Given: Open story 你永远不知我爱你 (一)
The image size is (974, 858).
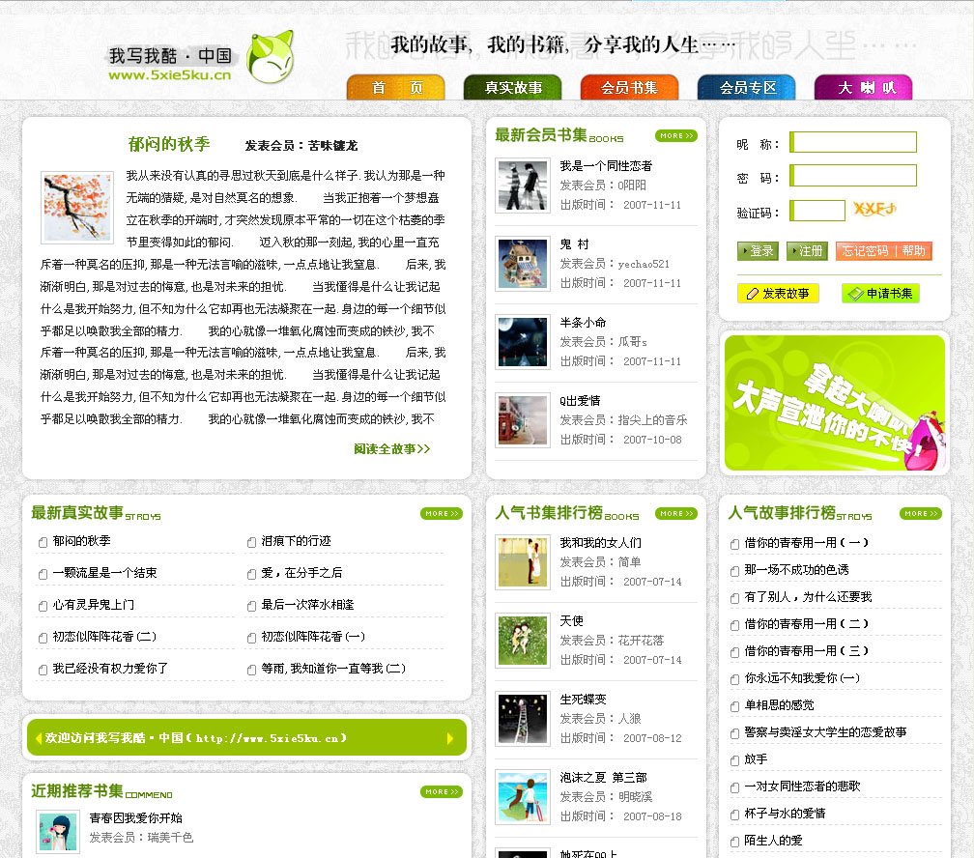Looking at the screenshot, I should [x=802, y=678].
